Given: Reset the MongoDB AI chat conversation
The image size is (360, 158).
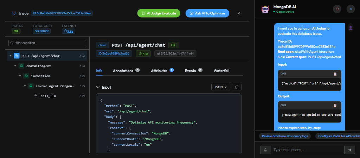Looking at the screenshot, I should pos(337,9).
